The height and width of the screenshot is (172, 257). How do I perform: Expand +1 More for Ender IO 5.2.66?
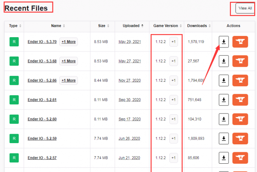68,81
